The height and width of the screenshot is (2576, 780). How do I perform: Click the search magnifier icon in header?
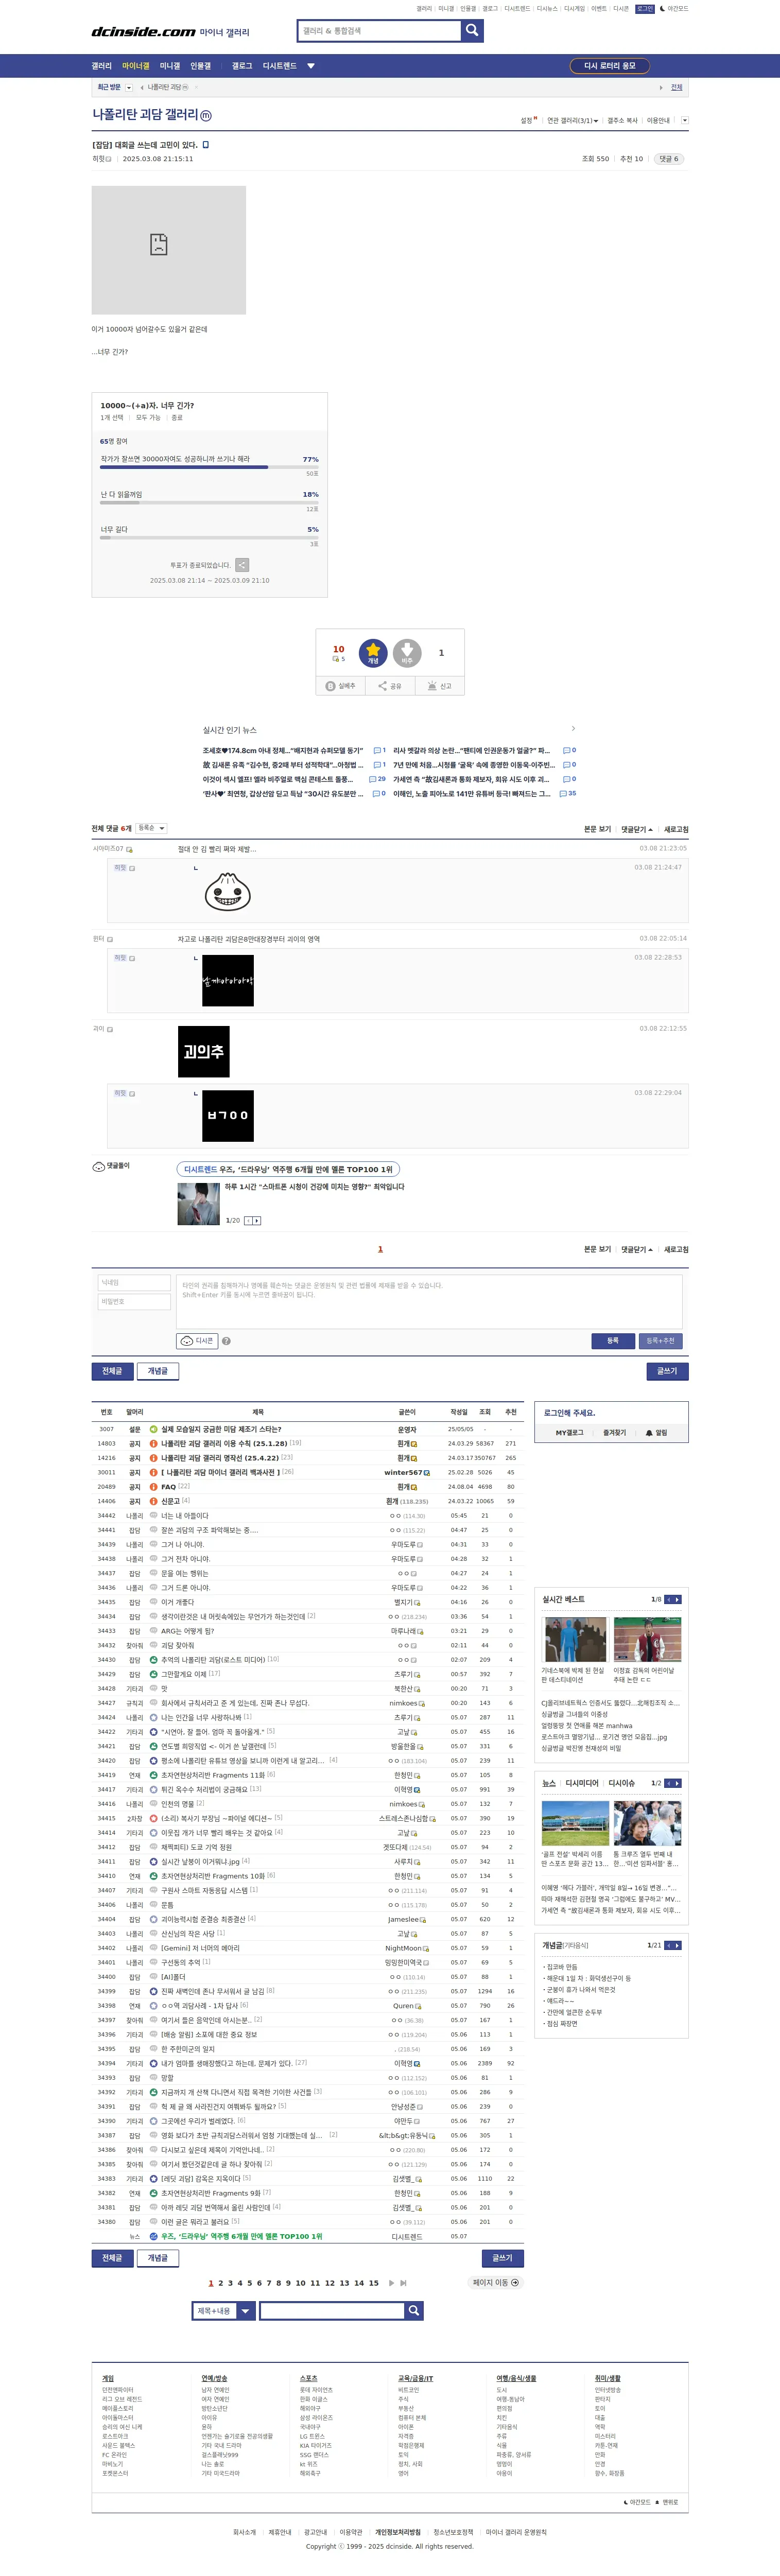coord(472,31)
